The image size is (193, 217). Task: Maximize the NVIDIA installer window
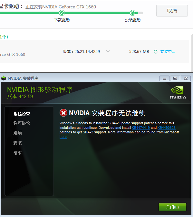pyautogui.click(x=175, y=78)
